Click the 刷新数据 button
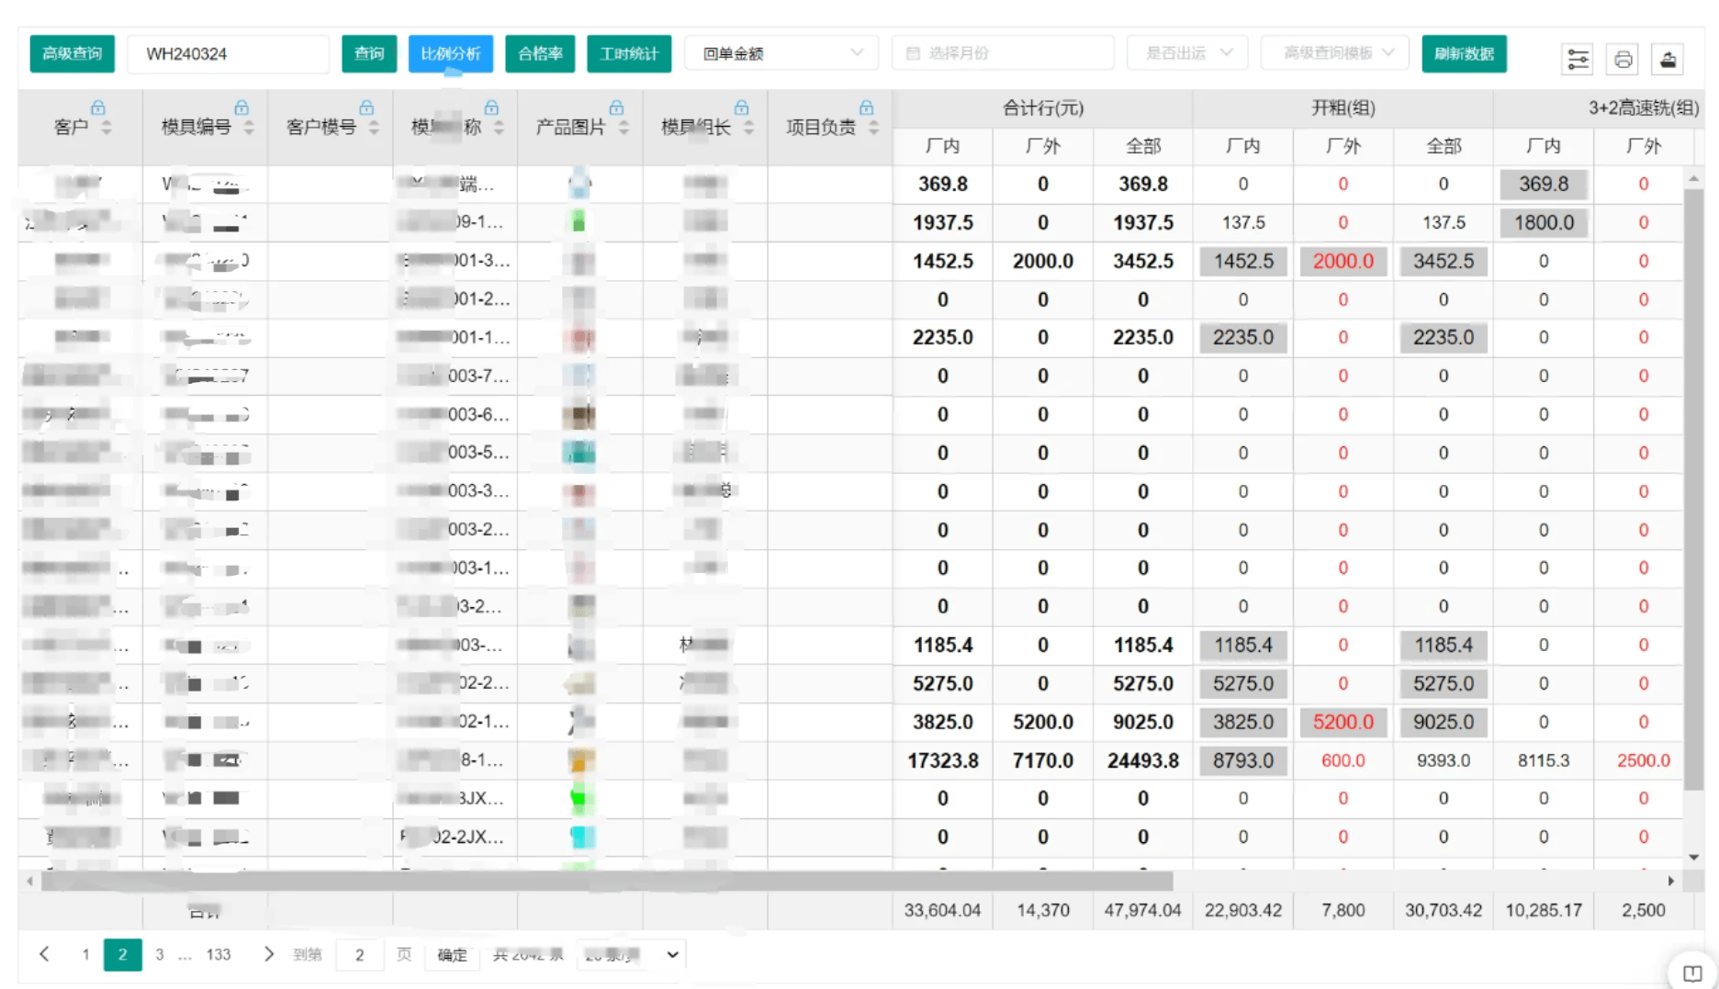The height and width of the screenshot is (989, 1719). click(x=1464, y=53)
